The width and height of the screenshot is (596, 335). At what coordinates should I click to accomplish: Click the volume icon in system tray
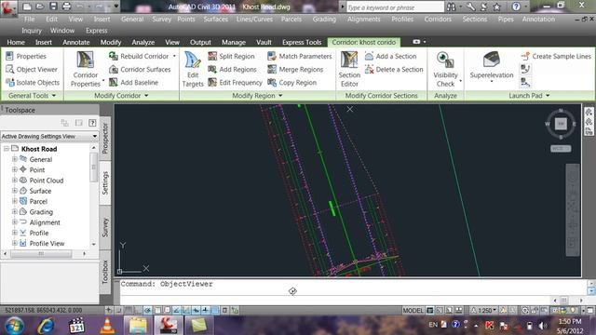click(x=543, y=326)
